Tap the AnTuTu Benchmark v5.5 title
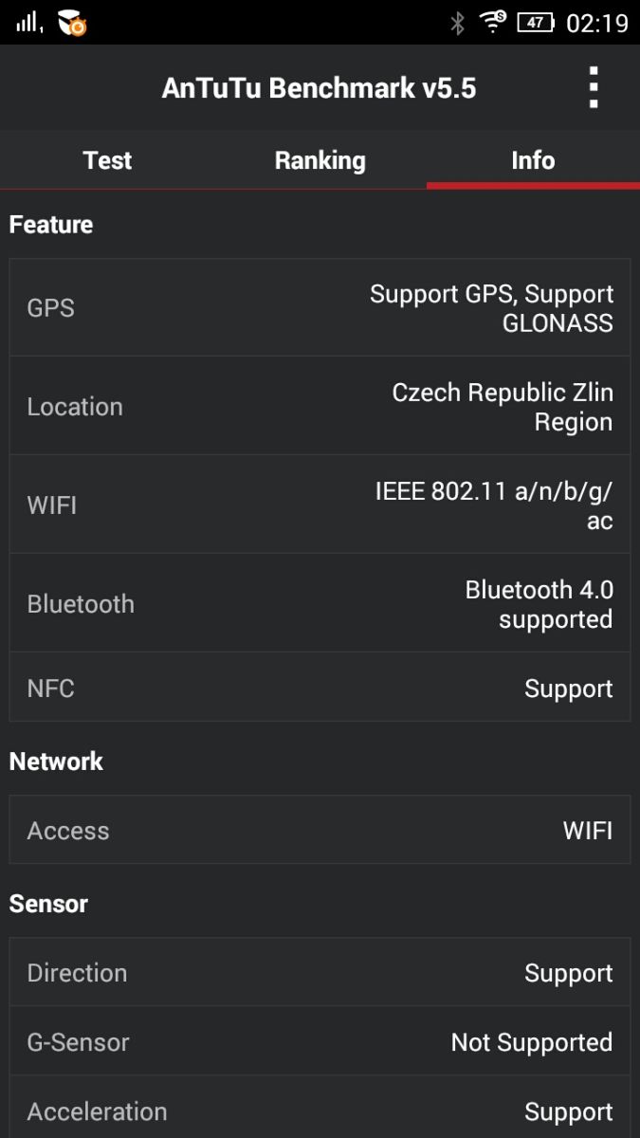This screenshot has width=640, height=1138. coord(319,88)
